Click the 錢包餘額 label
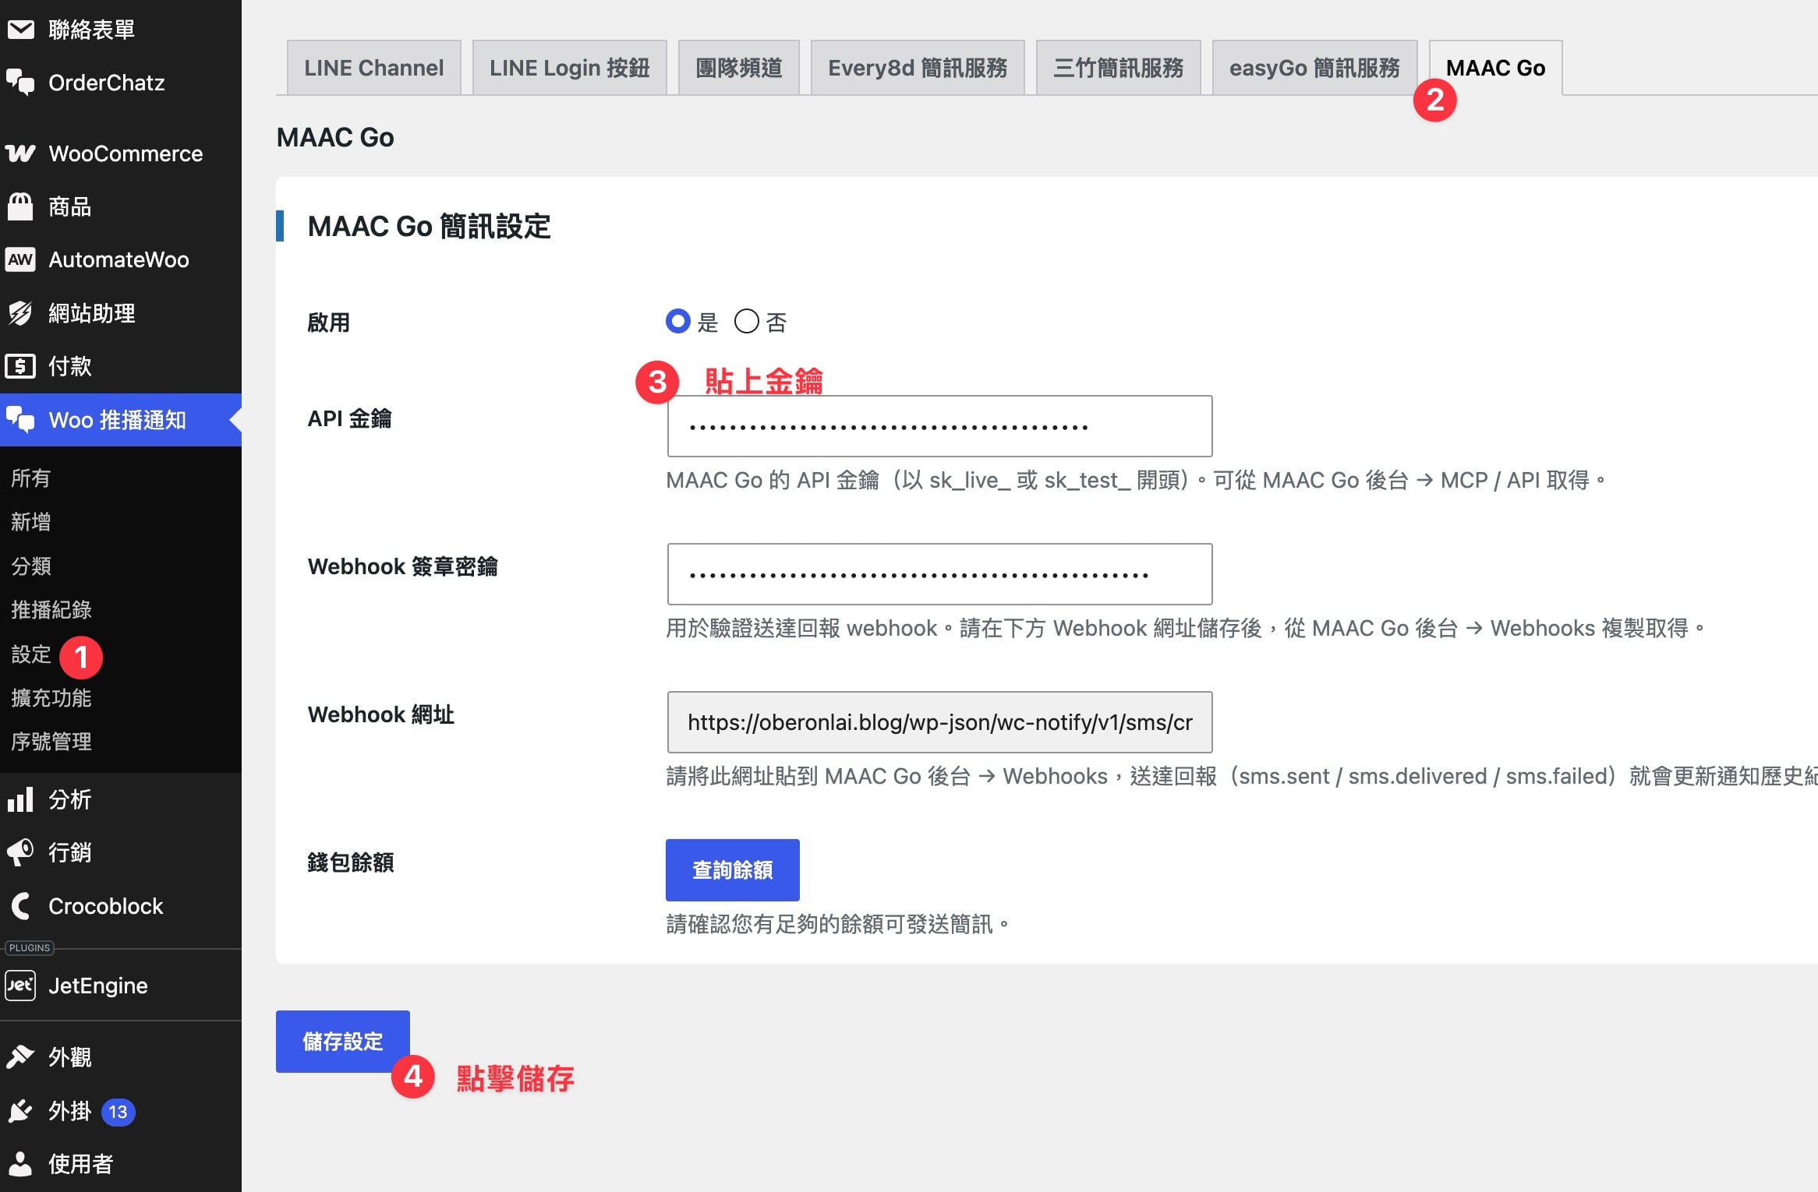1818x1192 pixels. (351, 862)
